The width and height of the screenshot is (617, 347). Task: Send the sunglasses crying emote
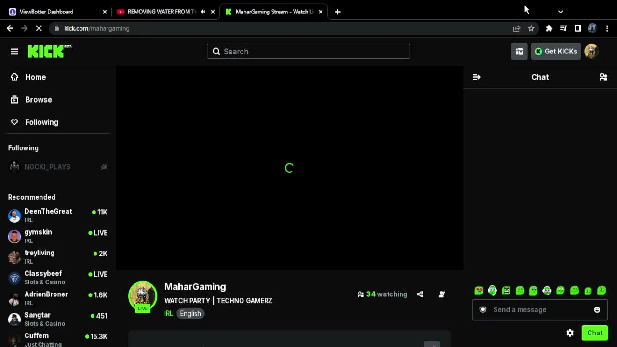pyautogui.click(x=479, y=291)
